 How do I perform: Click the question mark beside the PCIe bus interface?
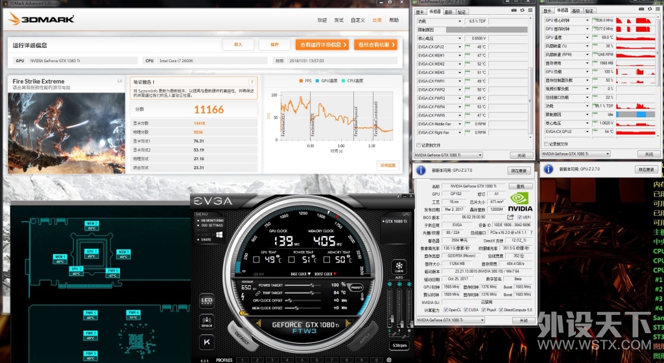click(531, 233)
